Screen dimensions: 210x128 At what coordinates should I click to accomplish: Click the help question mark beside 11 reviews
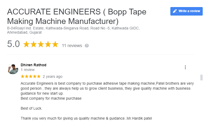pos(87,45)
